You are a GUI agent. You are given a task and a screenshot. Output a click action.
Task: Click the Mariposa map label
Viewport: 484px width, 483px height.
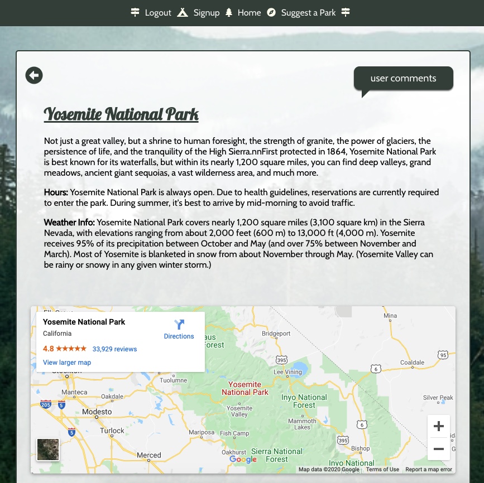tap(202, 432)
